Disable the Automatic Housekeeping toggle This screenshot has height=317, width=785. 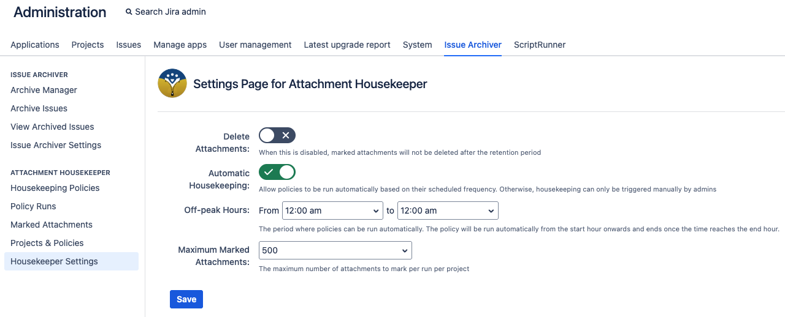click(x=277, y=172)
